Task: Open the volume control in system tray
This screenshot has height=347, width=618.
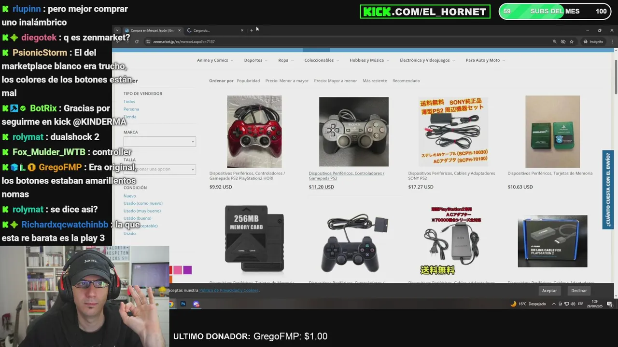Action: click(x=573, y=304)
